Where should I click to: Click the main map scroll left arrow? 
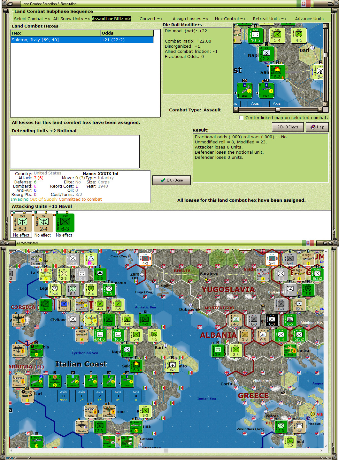tap(12, 450)
